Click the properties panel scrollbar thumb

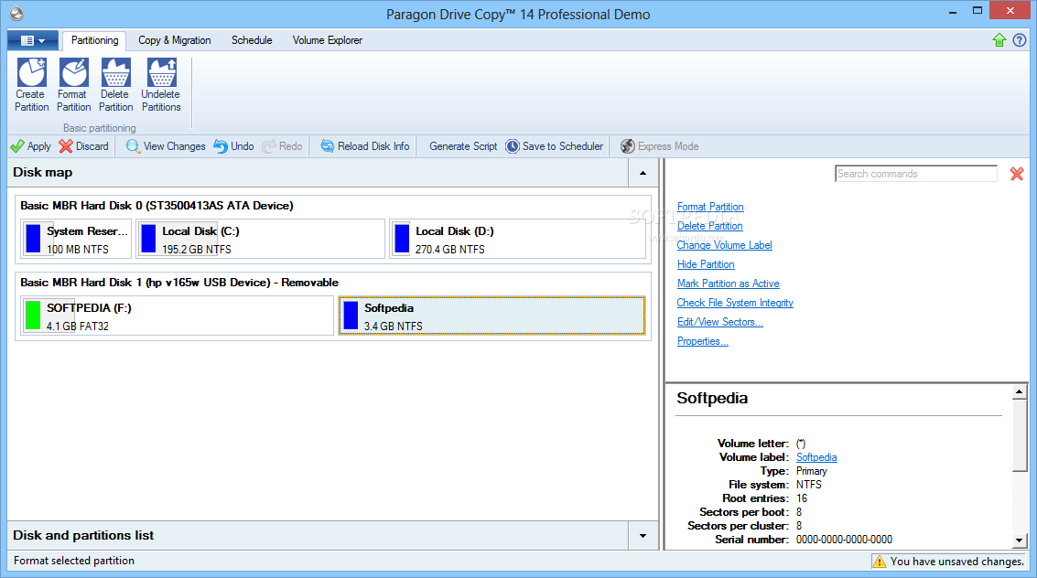pyautogui.click(x=1019, y=435)
